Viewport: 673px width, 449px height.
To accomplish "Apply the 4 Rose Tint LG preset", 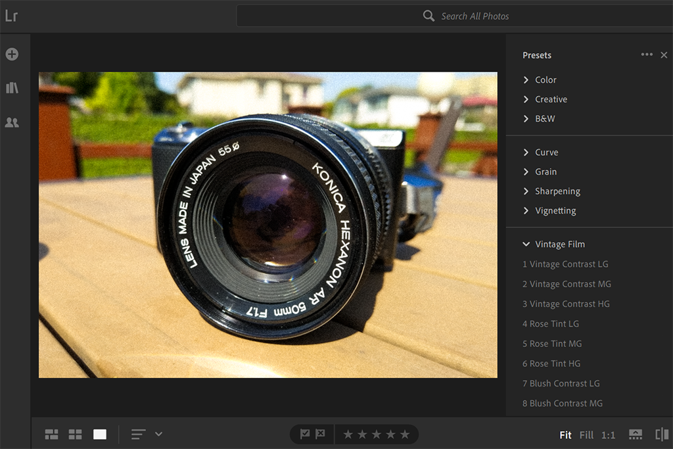I will [551, 323].
